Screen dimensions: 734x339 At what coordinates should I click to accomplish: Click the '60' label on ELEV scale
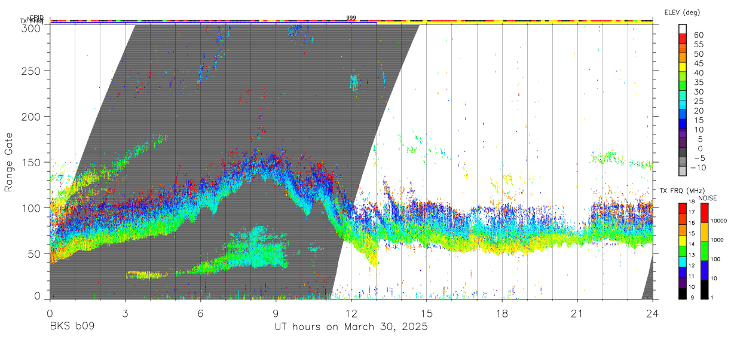click(698, 35)
